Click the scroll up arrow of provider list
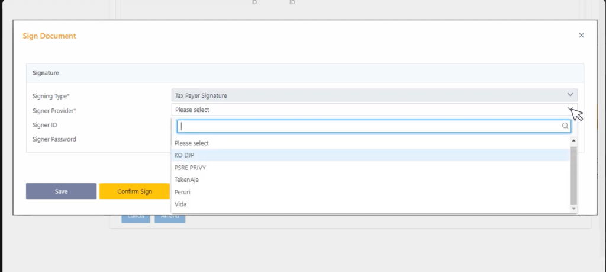Viewport: 606px width, 272px height. (x=573, y=142)
